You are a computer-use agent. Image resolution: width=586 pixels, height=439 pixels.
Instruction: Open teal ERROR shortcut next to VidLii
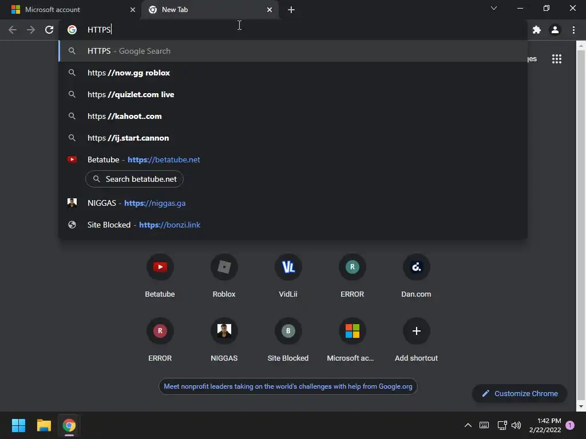click(352, 276)
